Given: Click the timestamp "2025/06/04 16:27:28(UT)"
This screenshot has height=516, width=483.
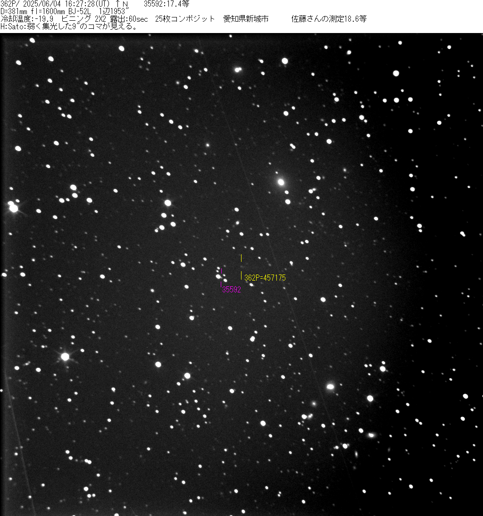Looking at the screenshot, I should (67, 4).
